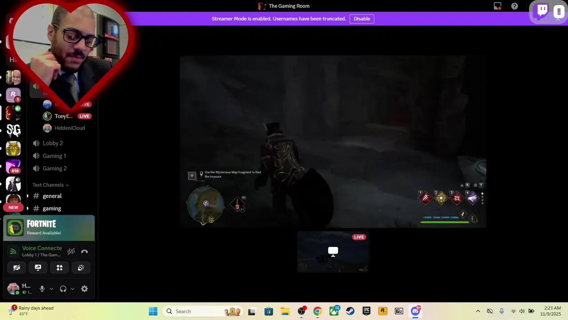Open 7-Zip from the taskbar
This screenshot has height=320, width=568.
[399, 311]
